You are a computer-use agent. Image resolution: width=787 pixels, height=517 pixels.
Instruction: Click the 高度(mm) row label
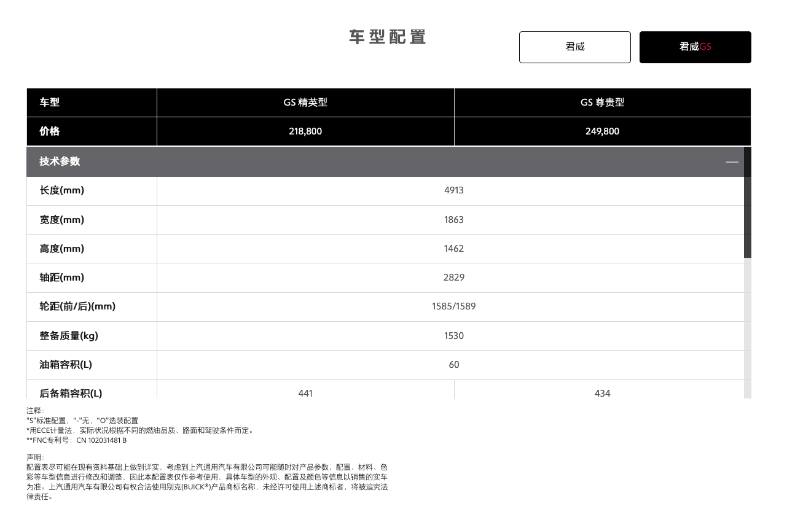click(62, 249)
